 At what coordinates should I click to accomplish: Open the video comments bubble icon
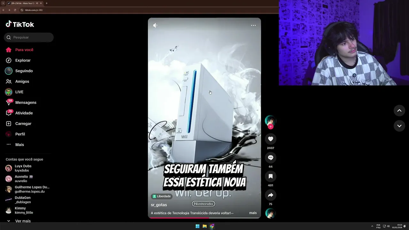tap(271, 157)
